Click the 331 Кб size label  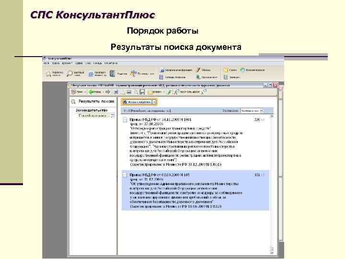coord(259,175)
